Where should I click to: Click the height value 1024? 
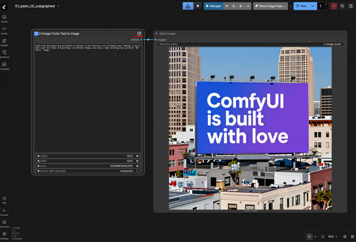(x=129, y=156)
